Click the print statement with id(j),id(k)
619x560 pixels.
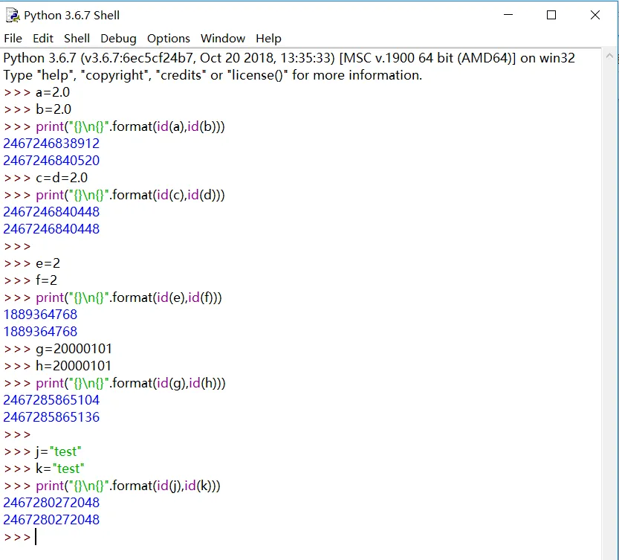(x=128, y=486)
